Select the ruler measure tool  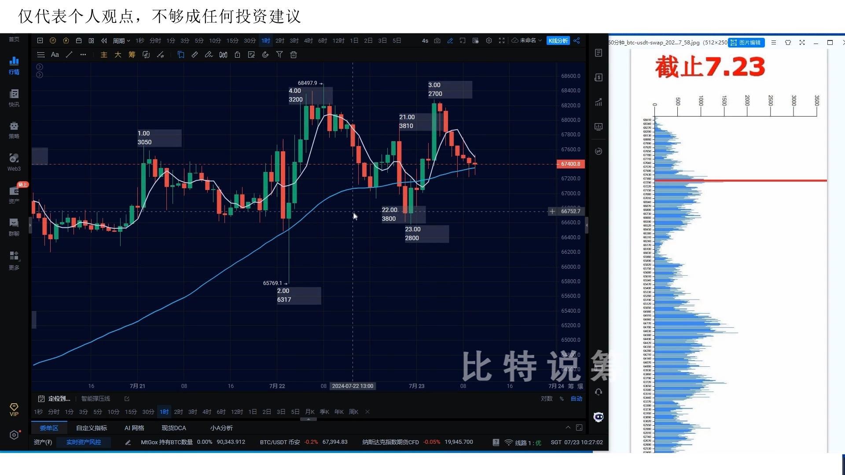point(195,55)
